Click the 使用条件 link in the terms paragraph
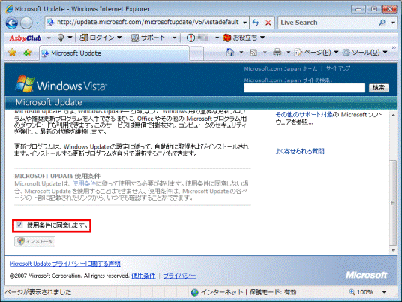The height and width of the screenshot is (302, 402). [84, 183]
